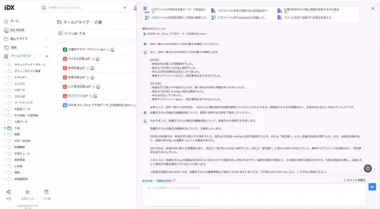Open AI孔明_for_Care docx file in list
Screen dimensions: 380x209
tap(100, 105)
